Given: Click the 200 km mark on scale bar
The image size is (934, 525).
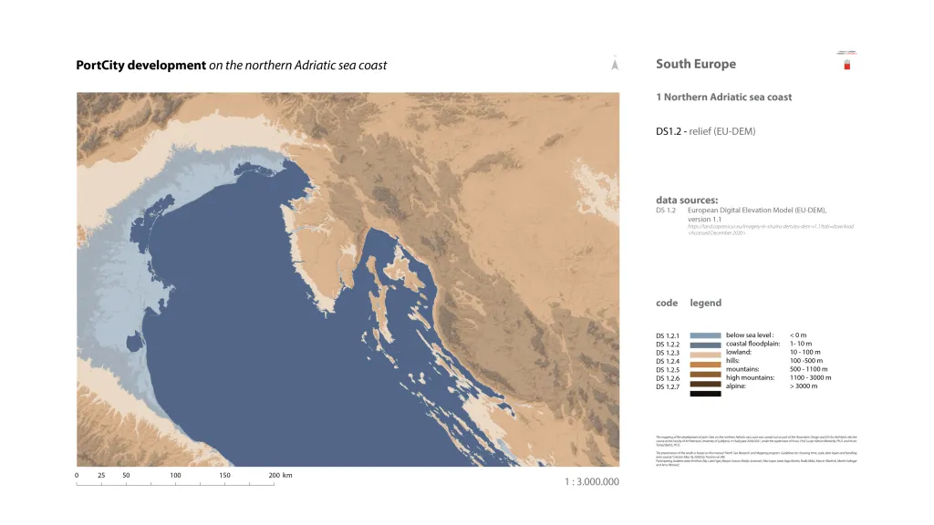Looking at the screenshot, I should point(274,476).
